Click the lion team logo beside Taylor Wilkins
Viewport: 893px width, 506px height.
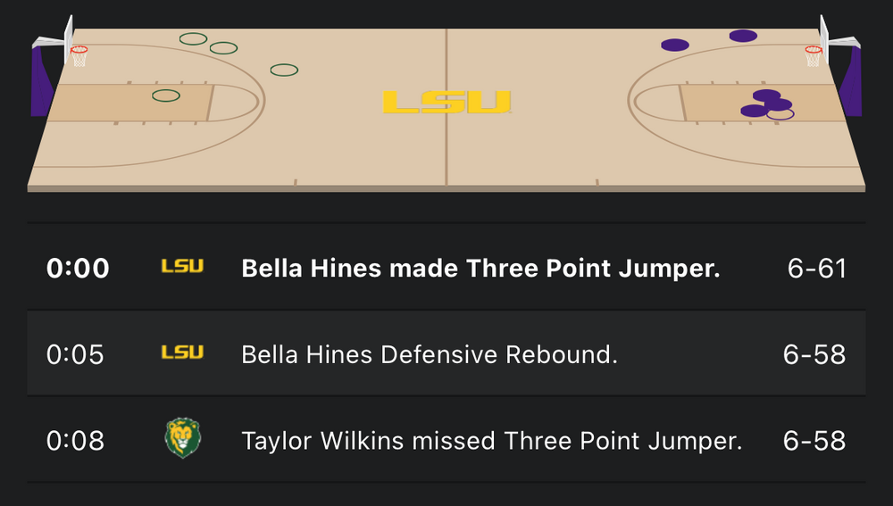click(x=183, y=439)
